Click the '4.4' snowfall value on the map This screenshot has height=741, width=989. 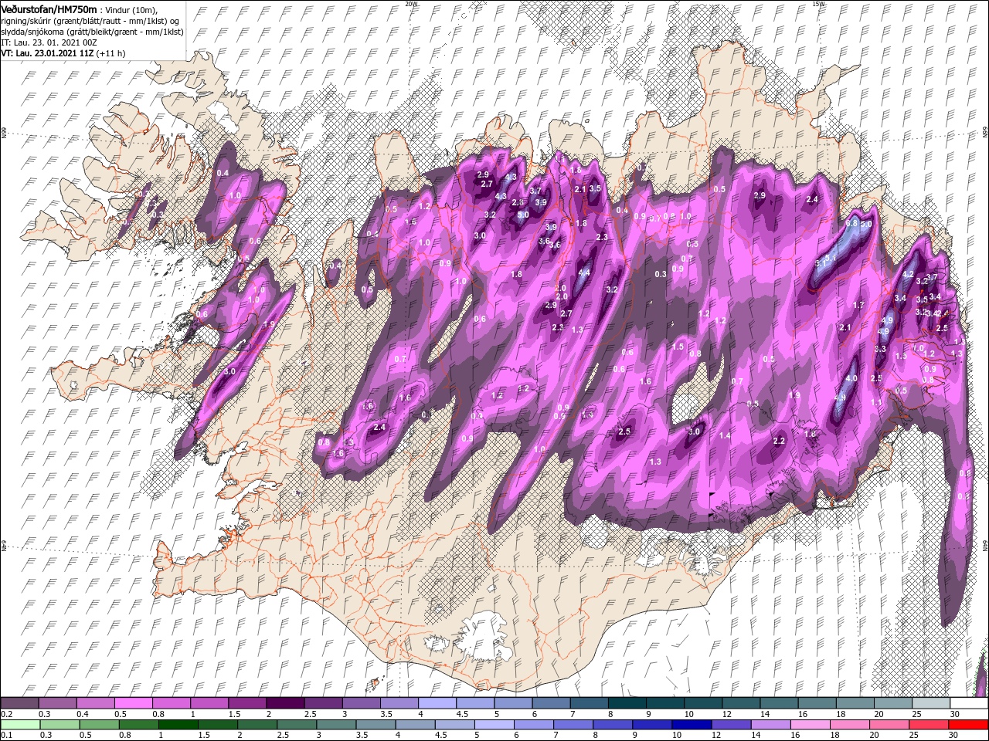584,272
